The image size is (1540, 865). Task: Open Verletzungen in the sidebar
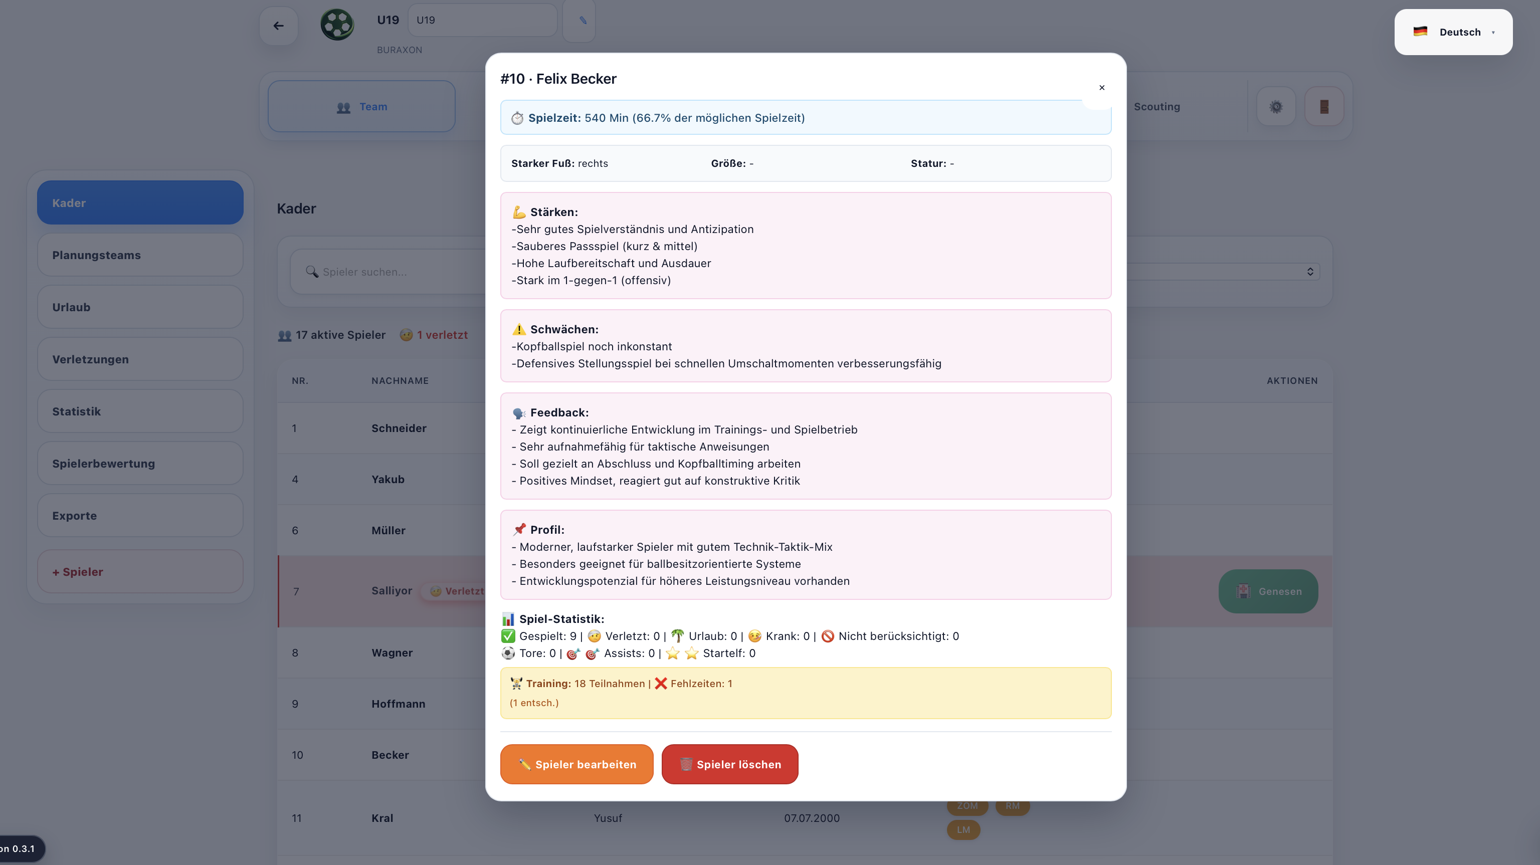coord(140,359)
